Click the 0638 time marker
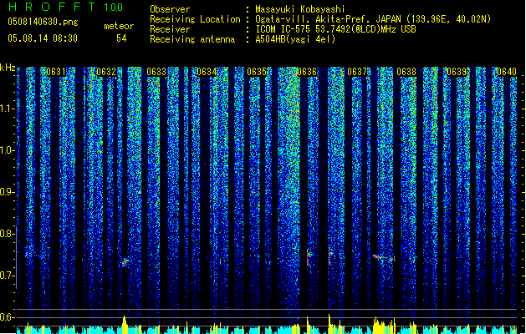This screenshot has height=334, width=526. point(406,72)
